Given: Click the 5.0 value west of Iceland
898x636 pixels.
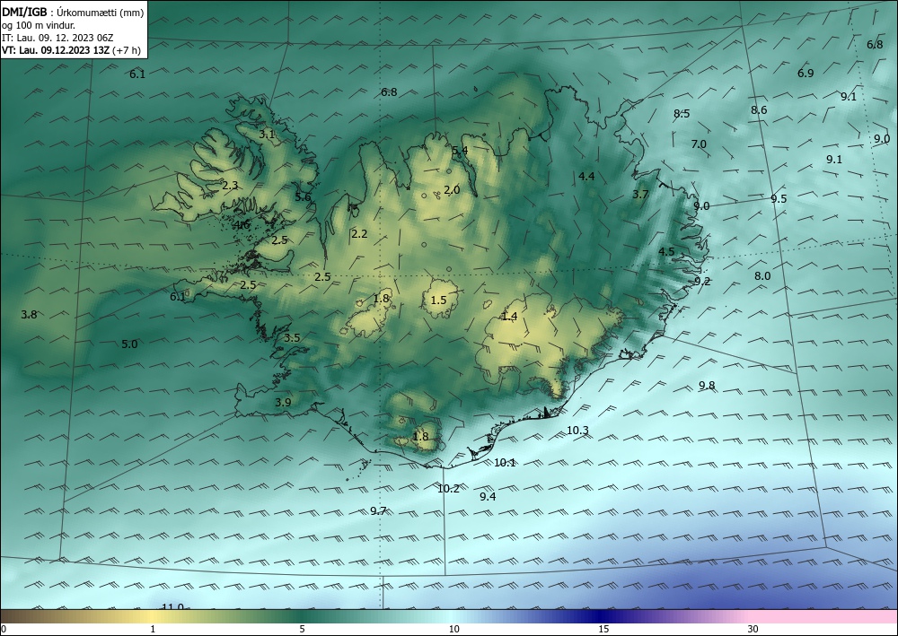Looking at the screenshot, I should [129, 344].
